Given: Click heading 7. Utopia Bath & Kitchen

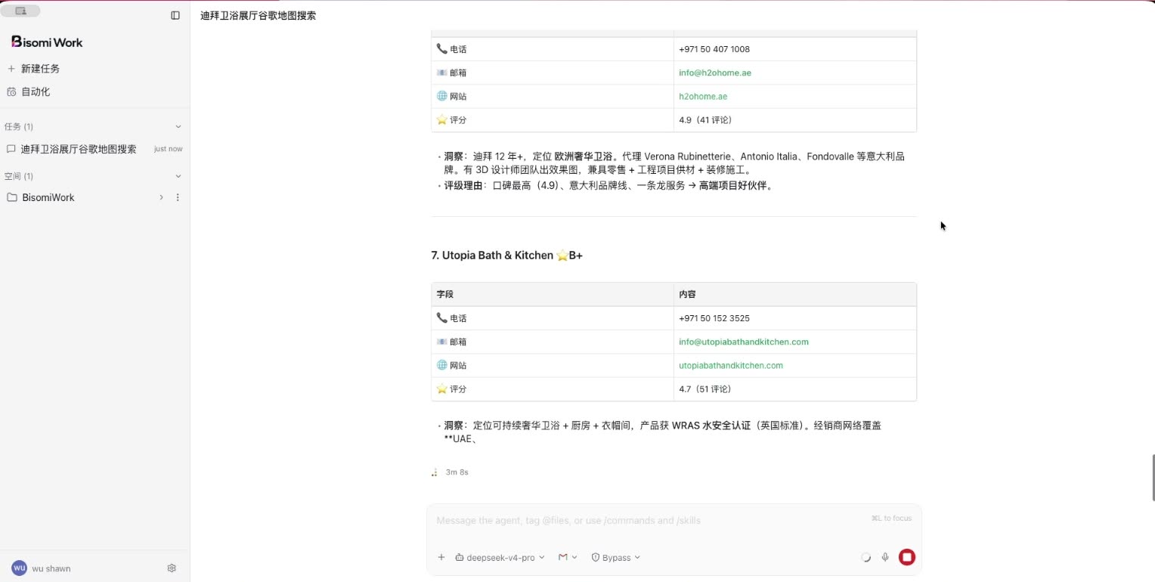Looking at the screenshot, I should coord(506,255).
